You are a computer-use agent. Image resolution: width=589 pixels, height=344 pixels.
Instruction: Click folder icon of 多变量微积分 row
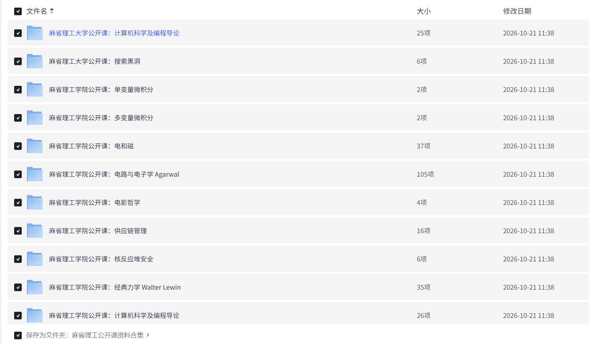tap(35, 118)
